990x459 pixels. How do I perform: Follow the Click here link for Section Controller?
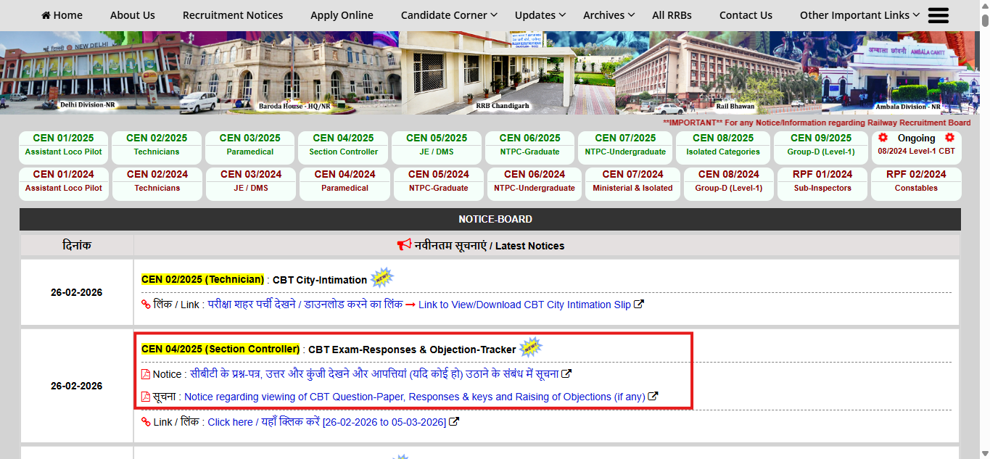pyautogui.click(x=230, y=421)
